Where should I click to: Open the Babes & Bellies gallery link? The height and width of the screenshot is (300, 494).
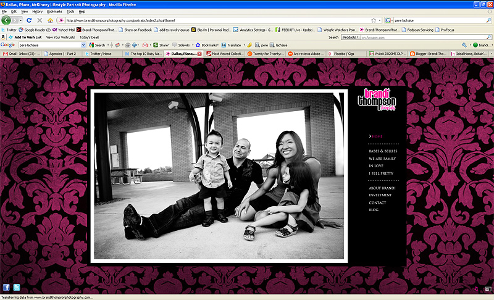click(383, 151)
